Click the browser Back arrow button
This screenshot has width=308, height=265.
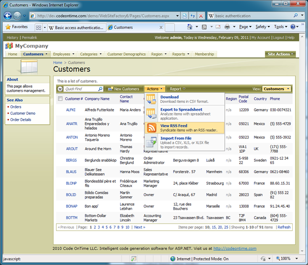pos(8,16)
